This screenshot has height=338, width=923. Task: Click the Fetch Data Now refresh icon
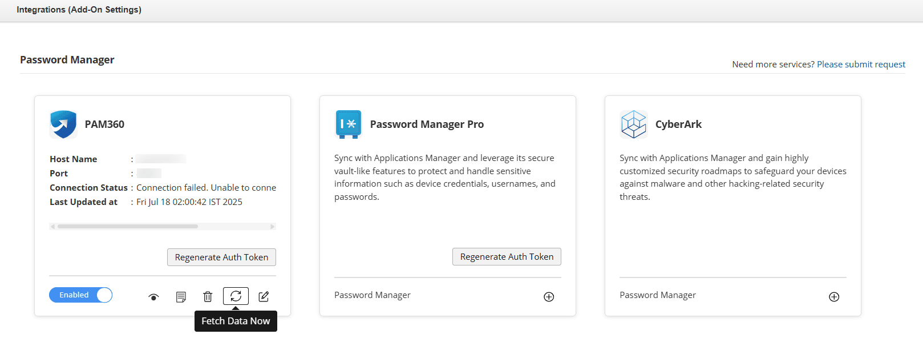pyautogui.click(x=236, y=296)
